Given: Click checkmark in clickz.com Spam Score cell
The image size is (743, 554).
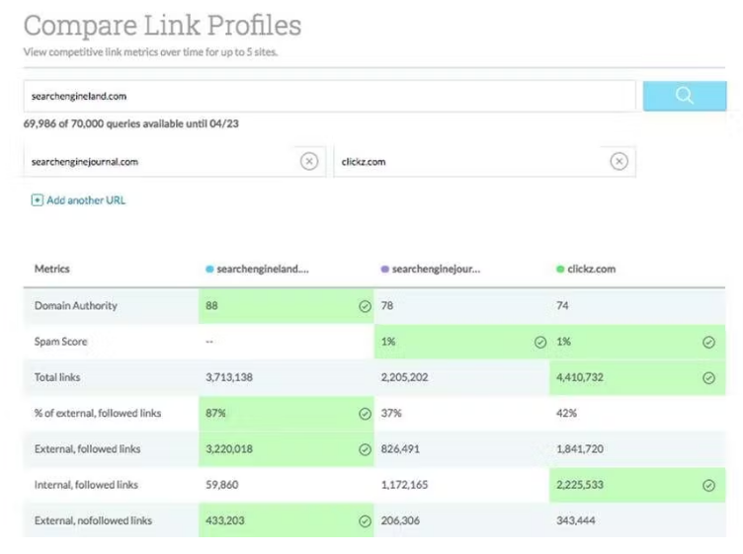Looking at the screenshot, I should (708, 343).
